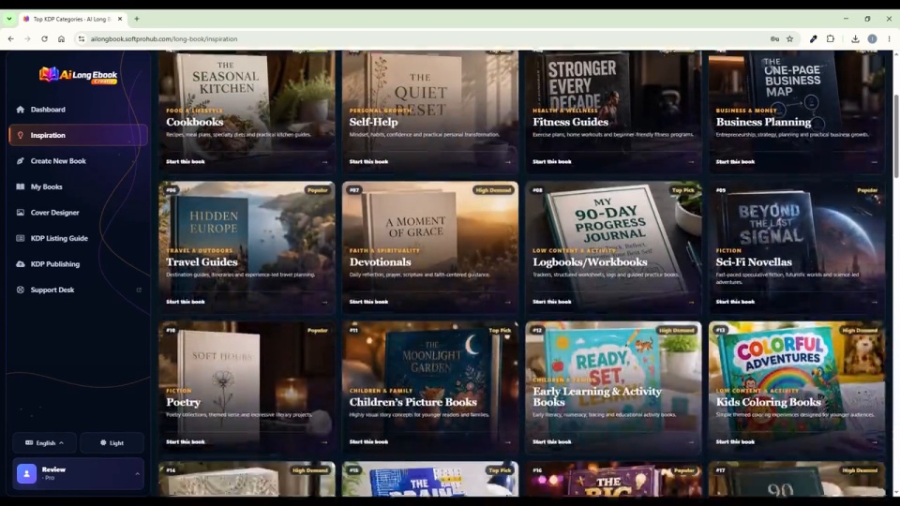The image size is (900, 506).
Task: Open the tab search dropdown arrow
Action: pyautogui.click(x=9, y=19)
